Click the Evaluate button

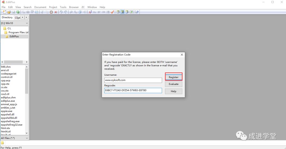[x=173, y=84]
